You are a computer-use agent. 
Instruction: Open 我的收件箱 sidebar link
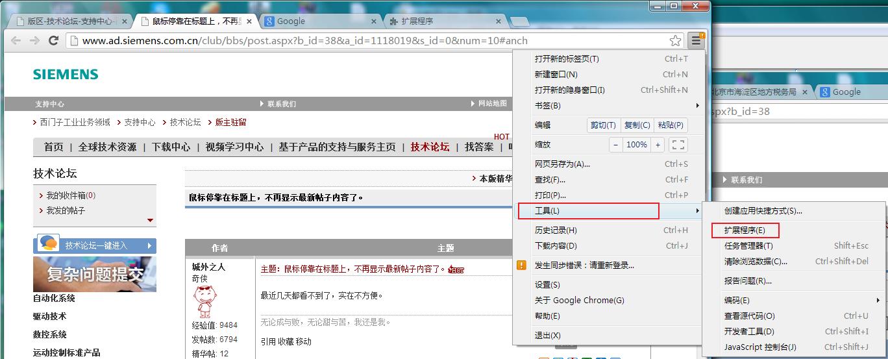71,195
